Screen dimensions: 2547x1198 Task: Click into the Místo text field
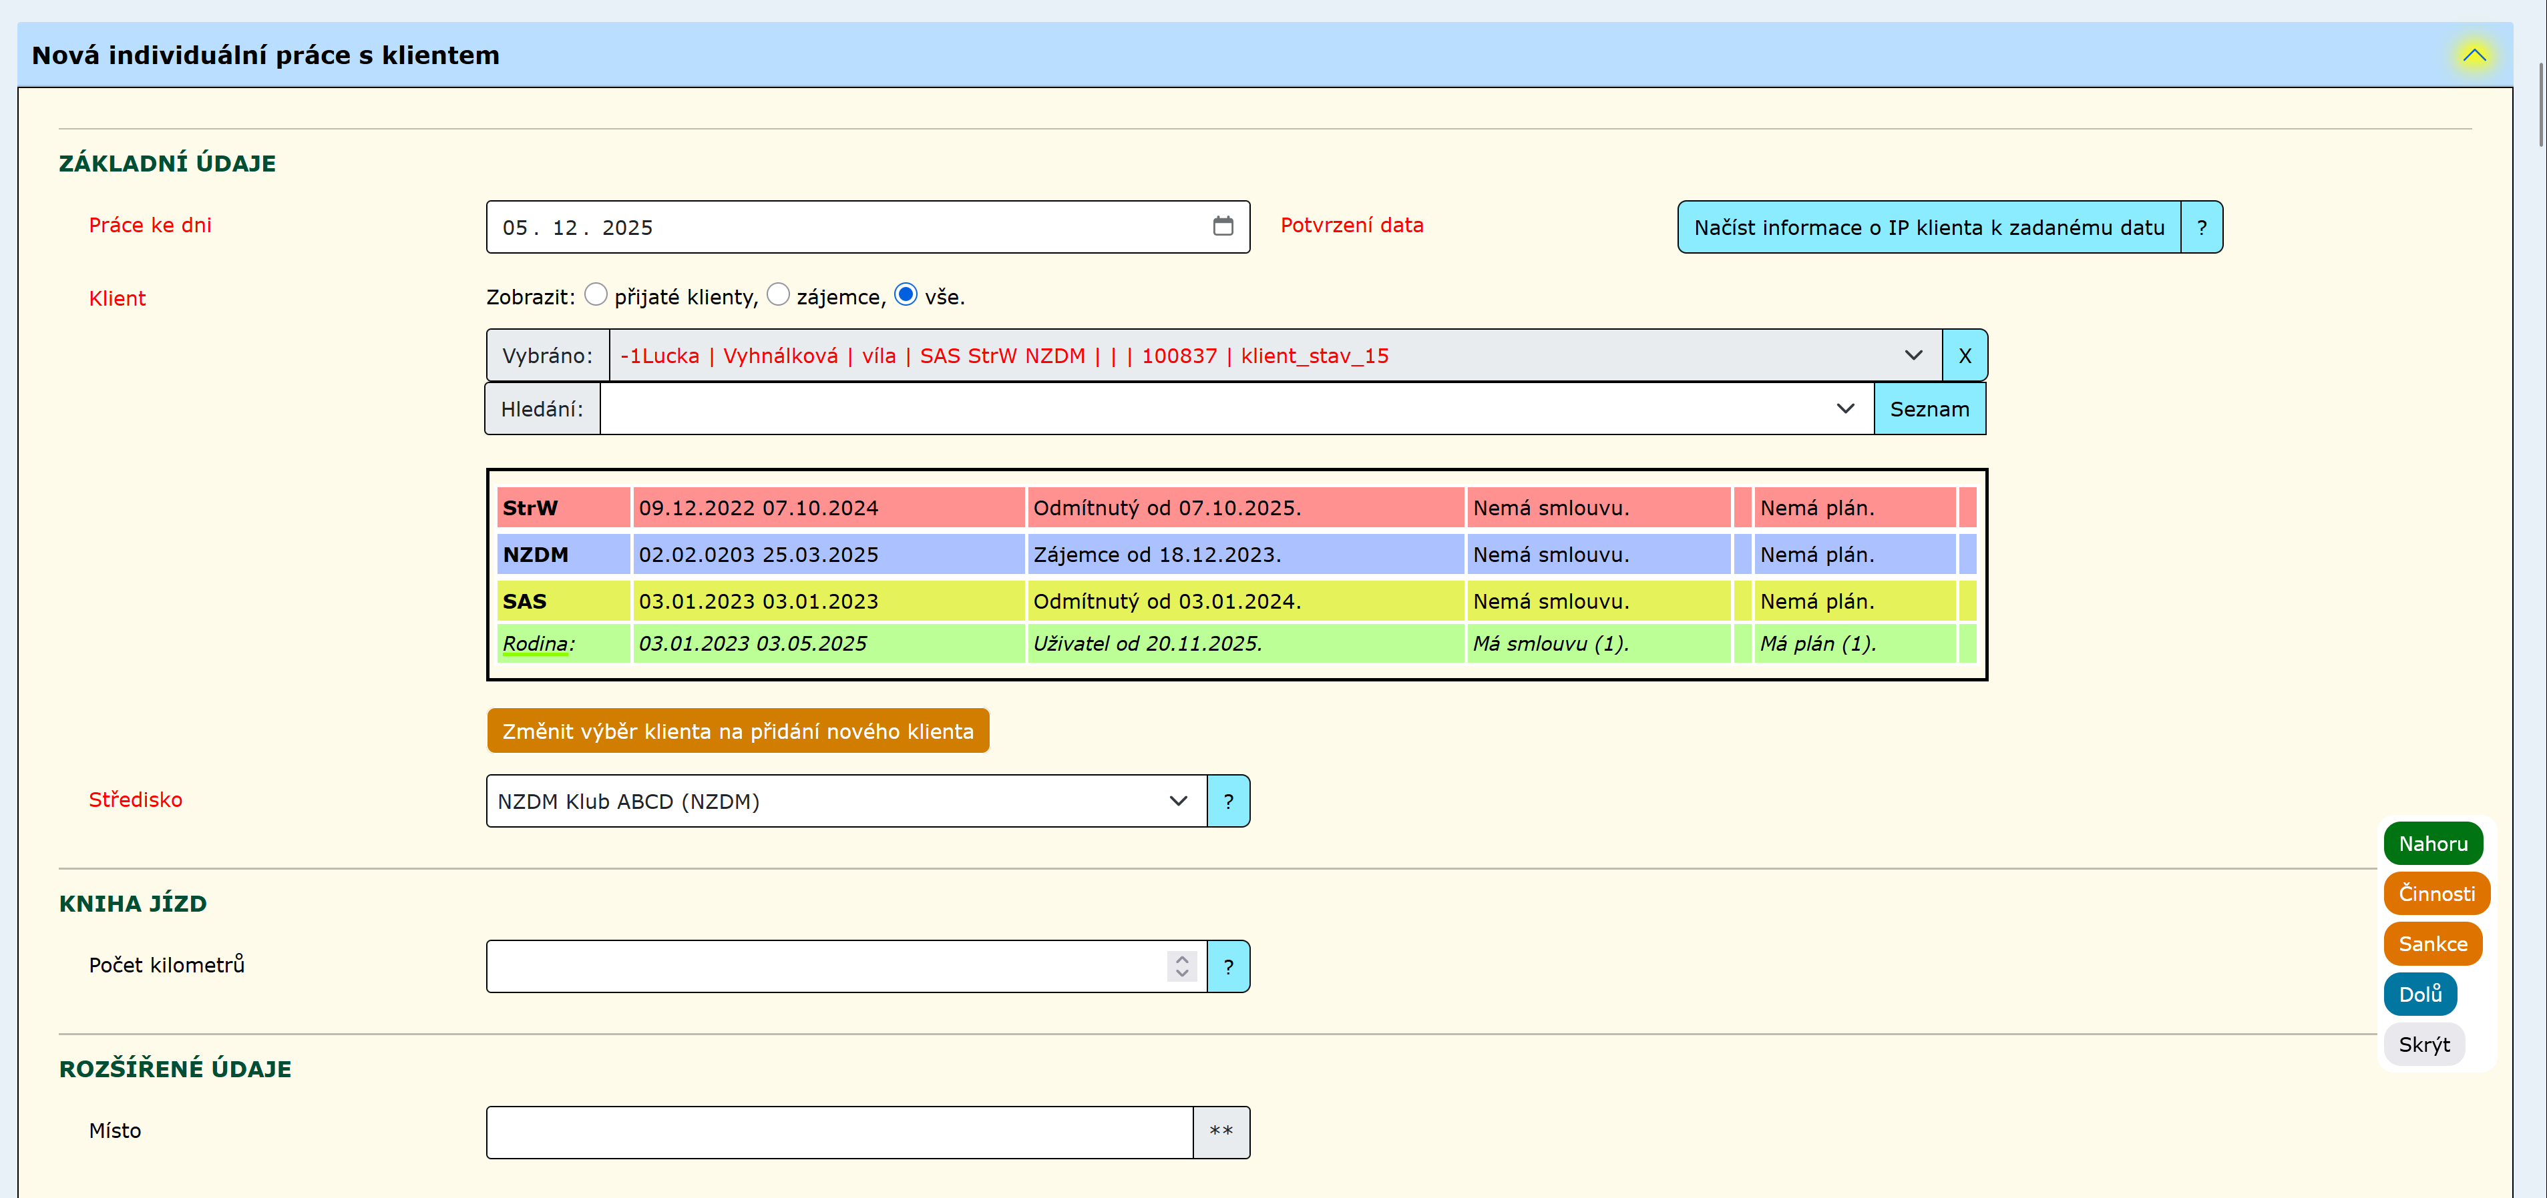coord(839,1132)
